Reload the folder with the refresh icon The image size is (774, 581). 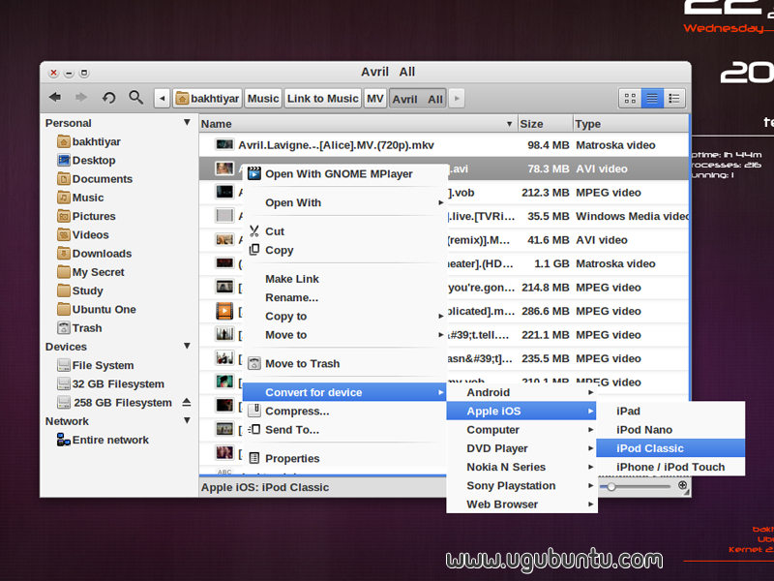(x=108, y=98)
